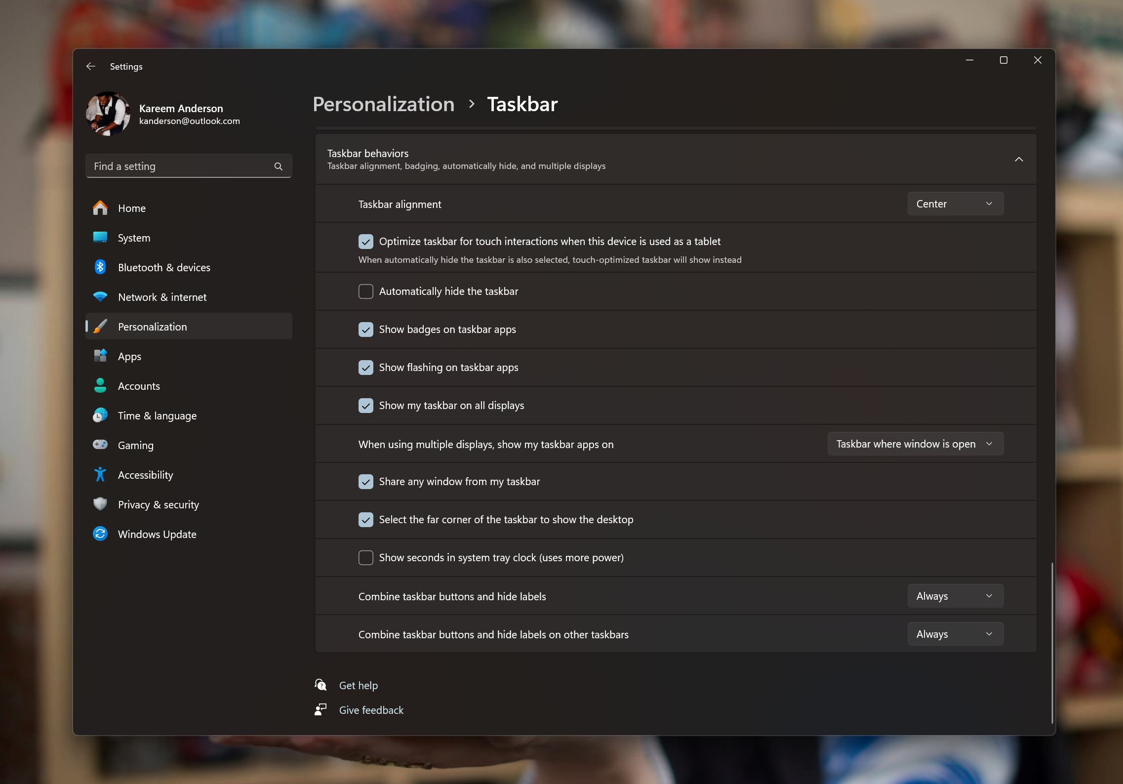The image size is (1123, 784).
Task: Click the Accessibility label
Action: (146, 475)
